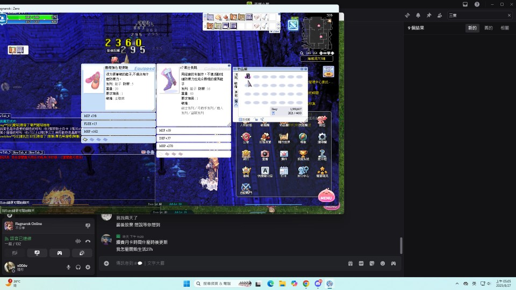Mute the microphone in the user panel
The image size is (516, 290).
coord(68,267)
